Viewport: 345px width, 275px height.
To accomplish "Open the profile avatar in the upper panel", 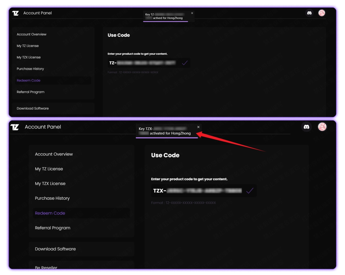I will click(x=322, y=13).
